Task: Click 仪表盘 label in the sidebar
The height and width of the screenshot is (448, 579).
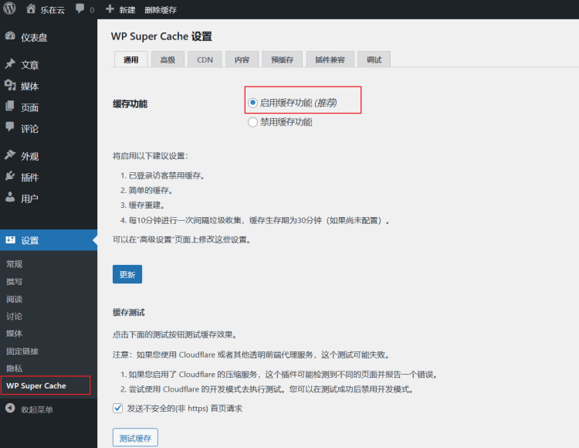Action: coord(34,37)
